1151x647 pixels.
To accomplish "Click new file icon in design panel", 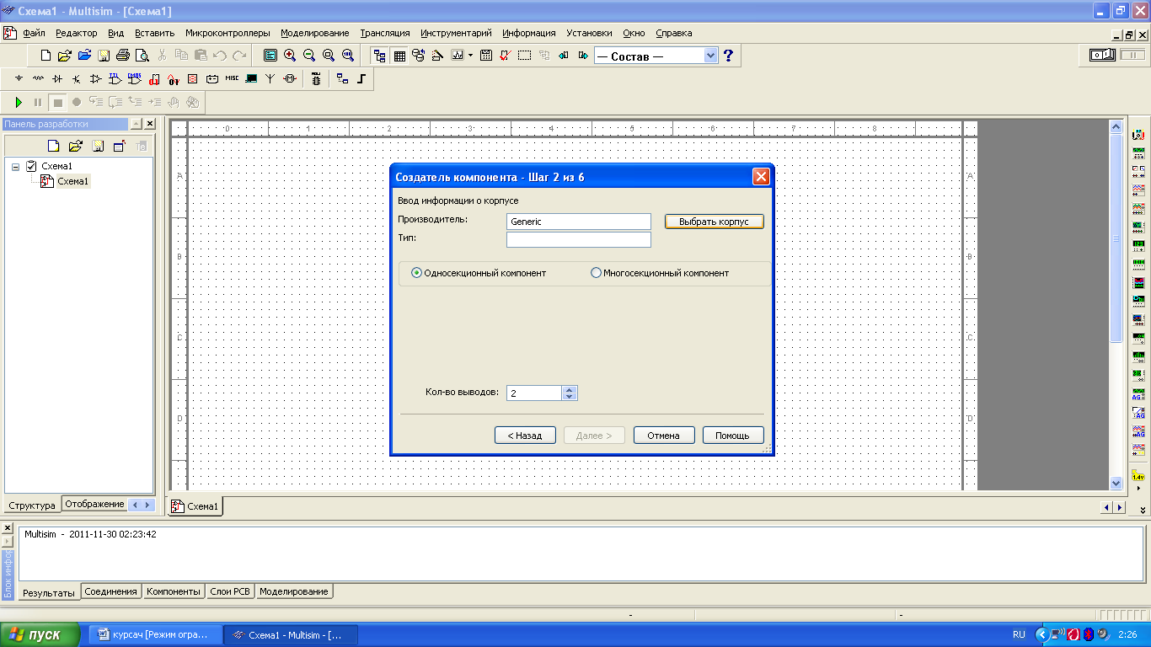I will pos(53,146).
